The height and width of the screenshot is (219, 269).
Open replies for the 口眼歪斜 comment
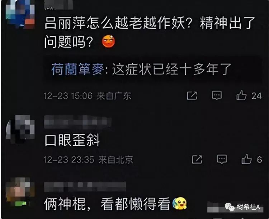click(222, 159)
